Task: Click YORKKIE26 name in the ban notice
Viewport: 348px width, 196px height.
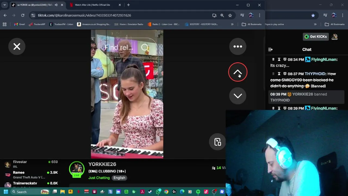Action: coord(303,94)
